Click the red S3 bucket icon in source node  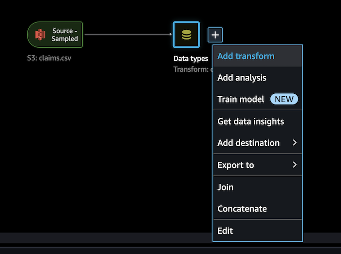pyautogui.click(x=40, y=35)
